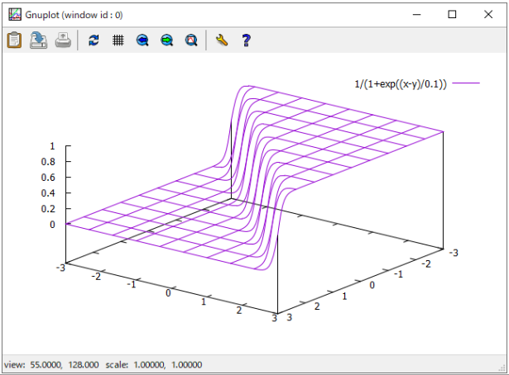Click the scale readout in status bar
The height and width of the screenshot is (375, 509).
coord(166,364)
